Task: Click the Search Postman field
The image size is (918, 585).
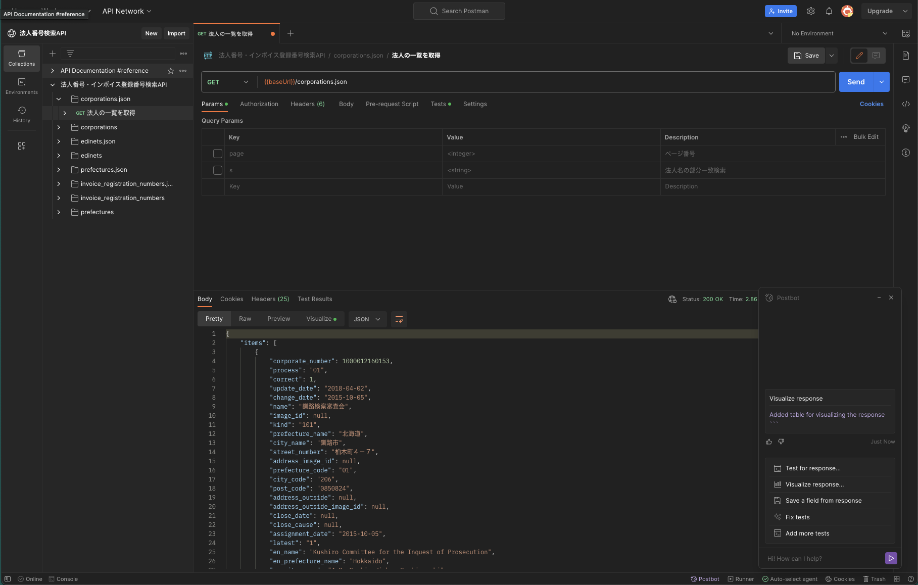Action: pyautogui.click(x=459, y=11)
